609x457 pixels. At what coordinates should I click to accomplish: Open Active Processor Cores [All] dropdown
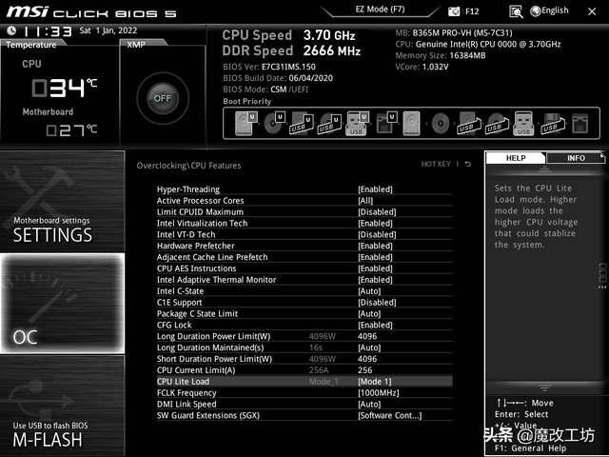[365, 201]
